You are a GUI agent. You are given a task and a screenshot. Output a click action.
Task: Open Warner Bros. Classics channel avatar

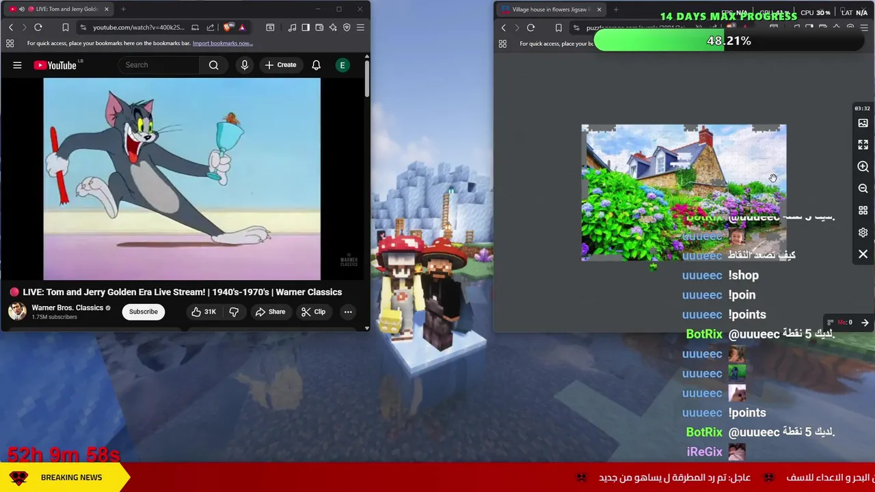tap(17, 312)
